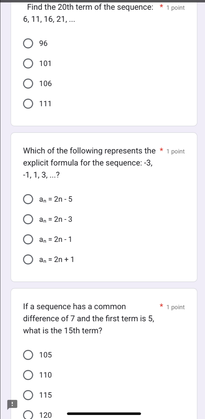
Task: Pick 120 for the common difference question
Action: (28, 415)
